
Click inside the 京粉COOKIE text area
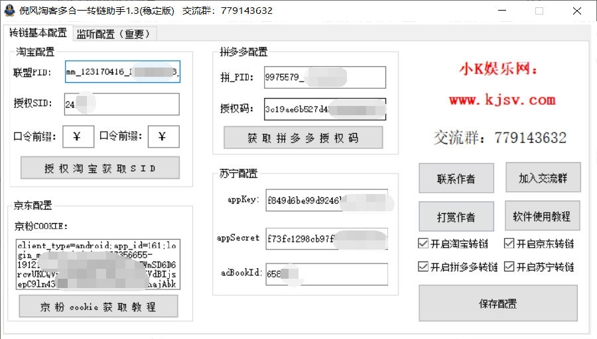(98, 264)
